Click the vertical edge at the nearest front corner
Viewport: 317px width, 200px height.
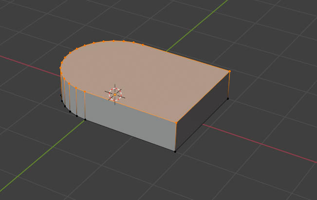176,137
